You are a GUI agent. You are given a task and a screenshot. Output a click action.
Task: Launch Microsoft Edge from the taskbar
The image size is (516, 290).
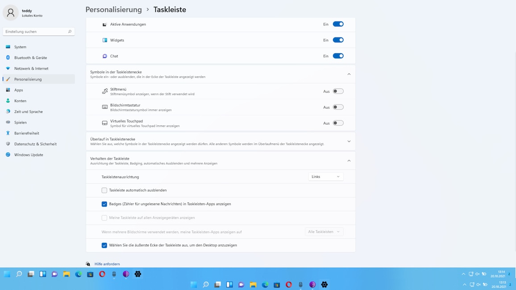[x=78, y=273]
